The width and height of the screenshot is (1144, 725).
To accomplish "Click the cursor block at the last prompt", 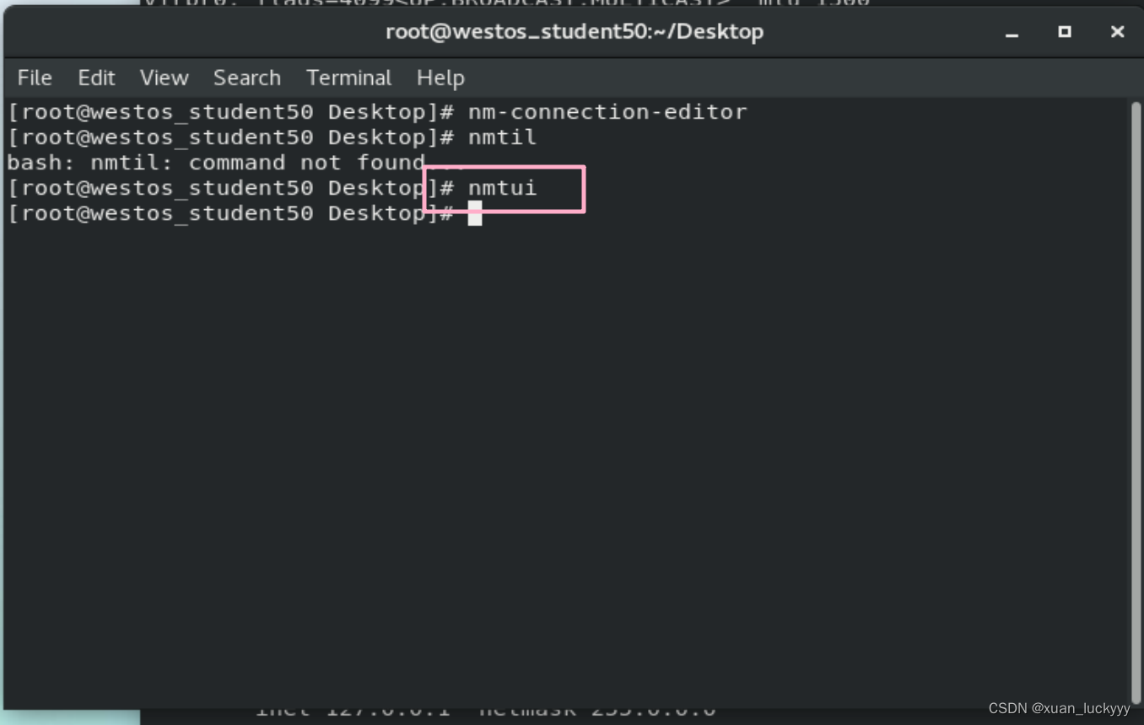I will 475,213.
